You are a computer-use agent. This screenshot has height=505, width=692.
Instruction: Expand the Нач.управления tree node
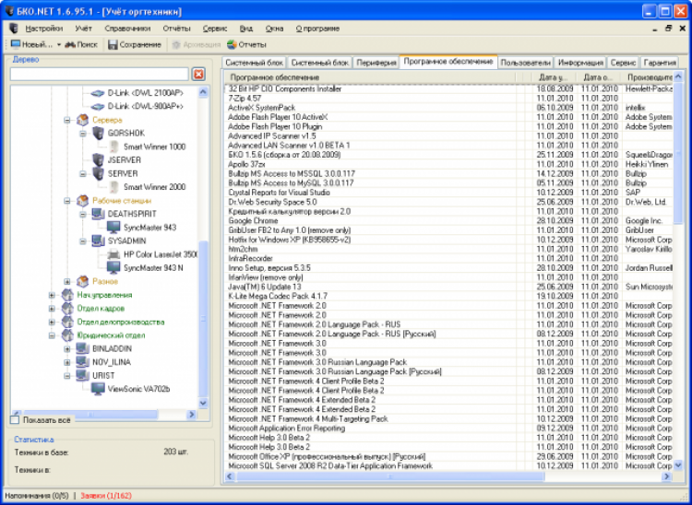pyautogui.click(x=52, y=295)
